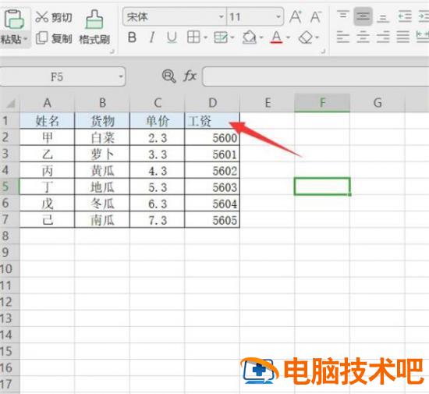
Task: Click the Paste (粘贴) button
Action: pos(14,27)
